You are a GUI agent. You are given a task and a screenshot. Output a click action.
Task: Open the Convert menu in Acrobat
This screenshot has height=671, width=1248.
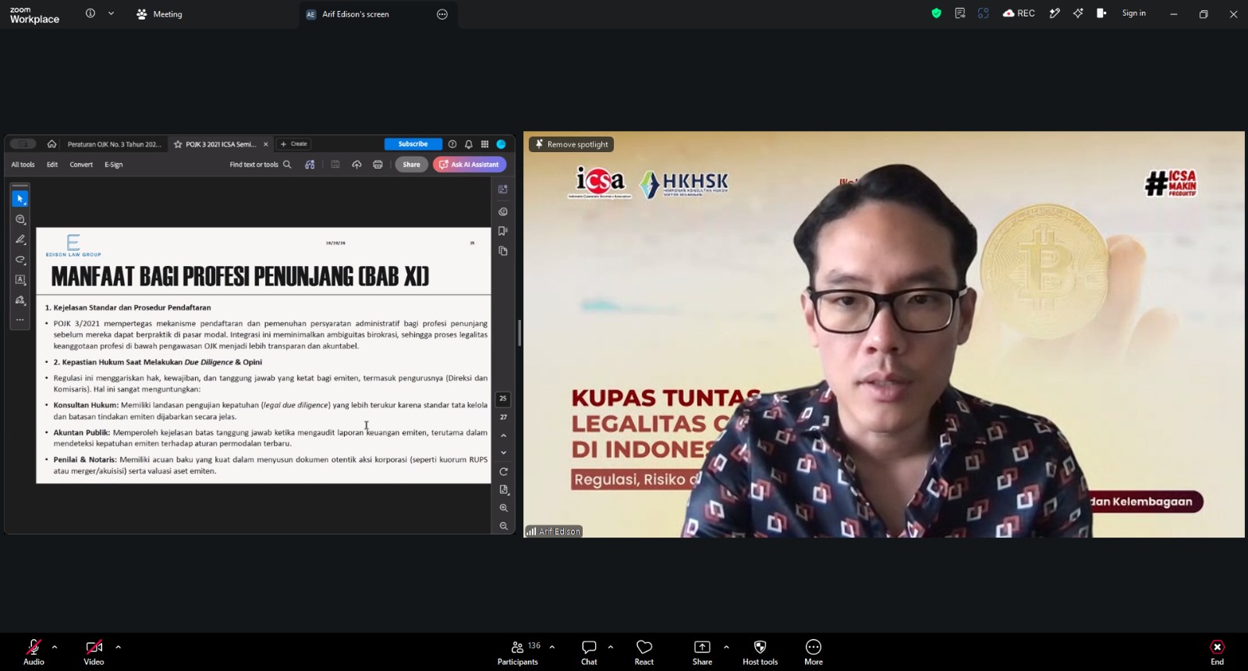pos(81,165)
